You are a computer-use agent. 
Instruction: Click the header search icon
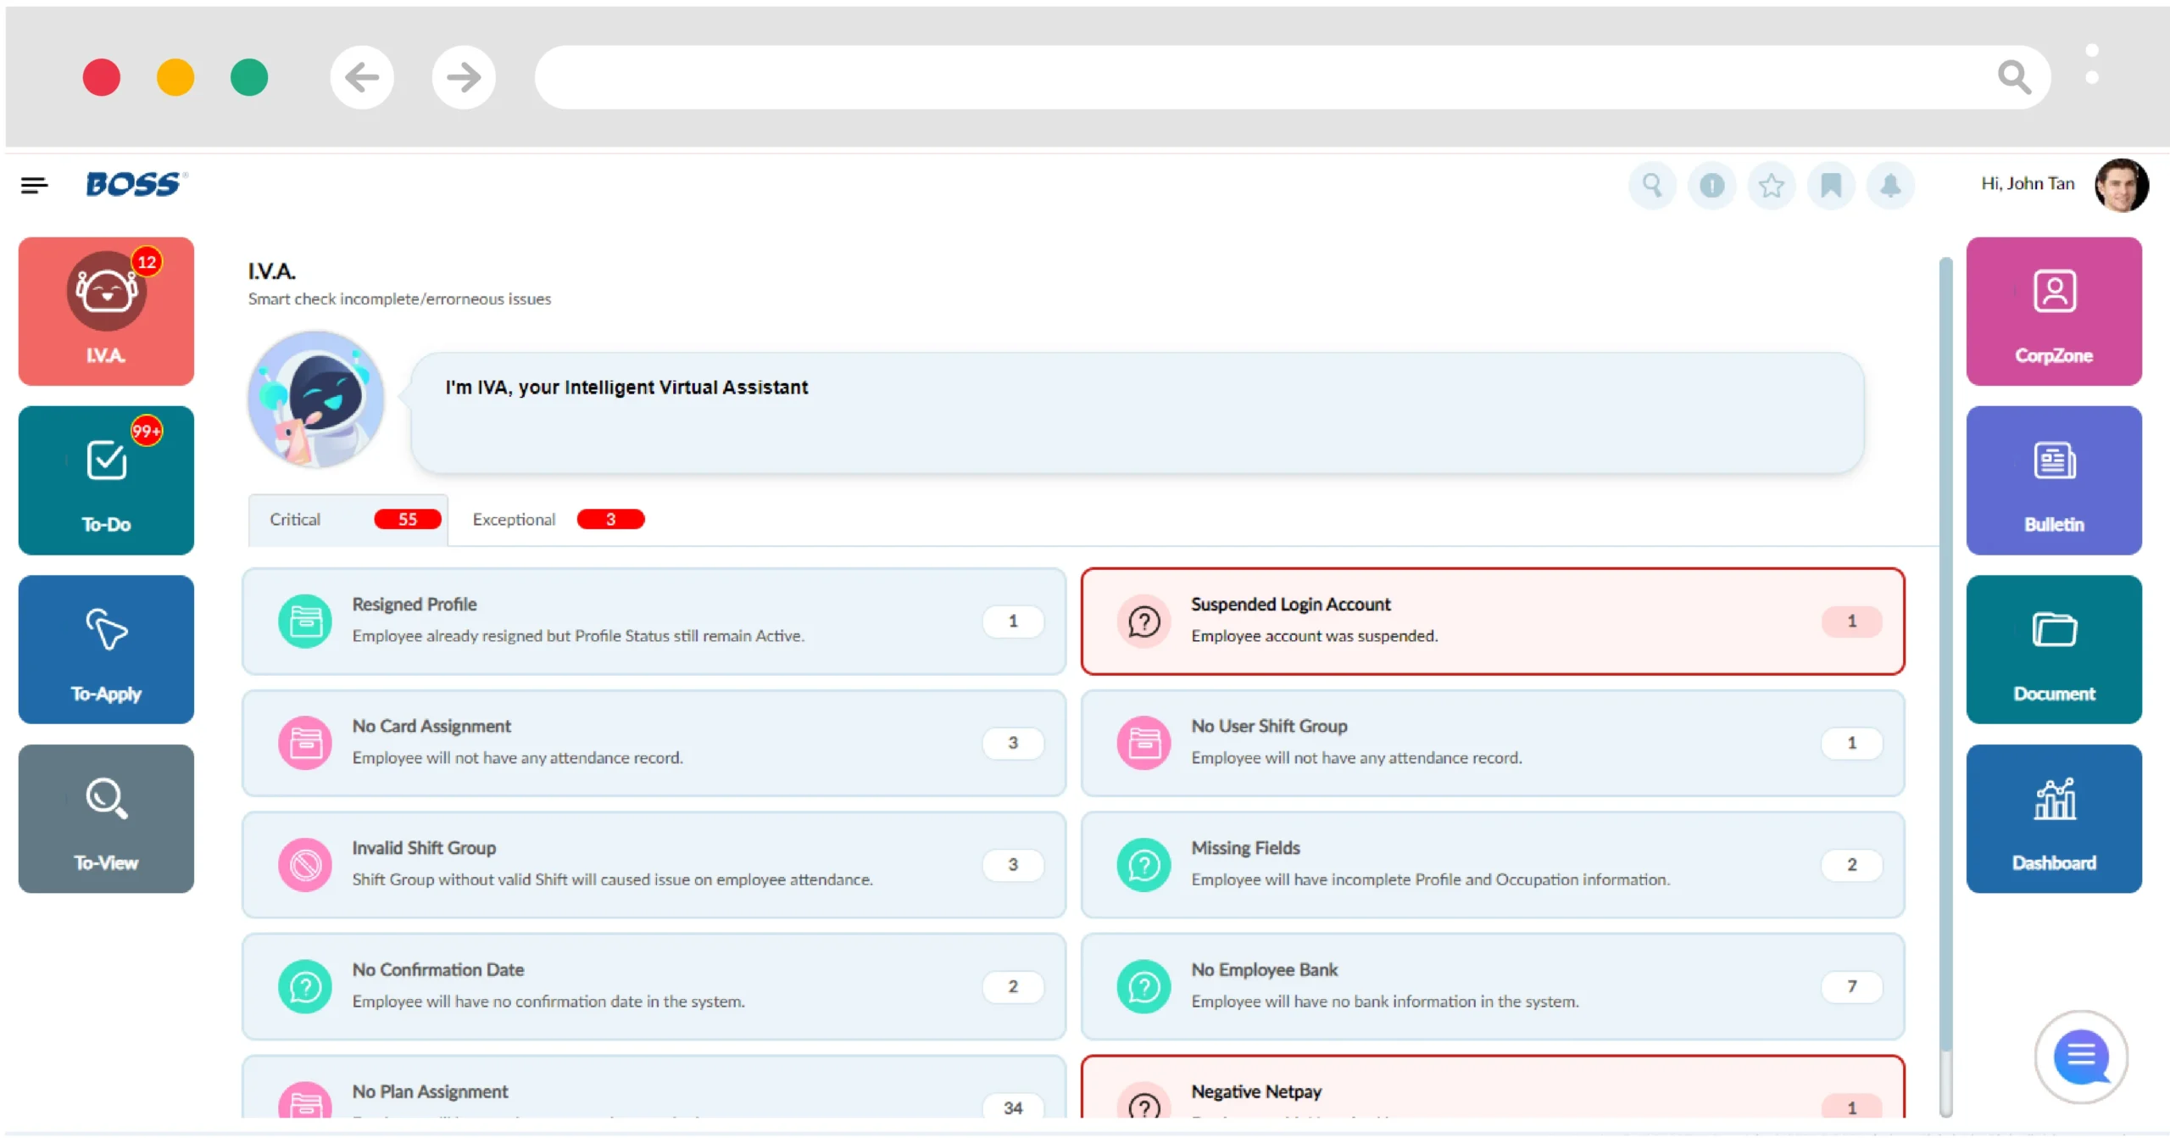coord(1652,185)
